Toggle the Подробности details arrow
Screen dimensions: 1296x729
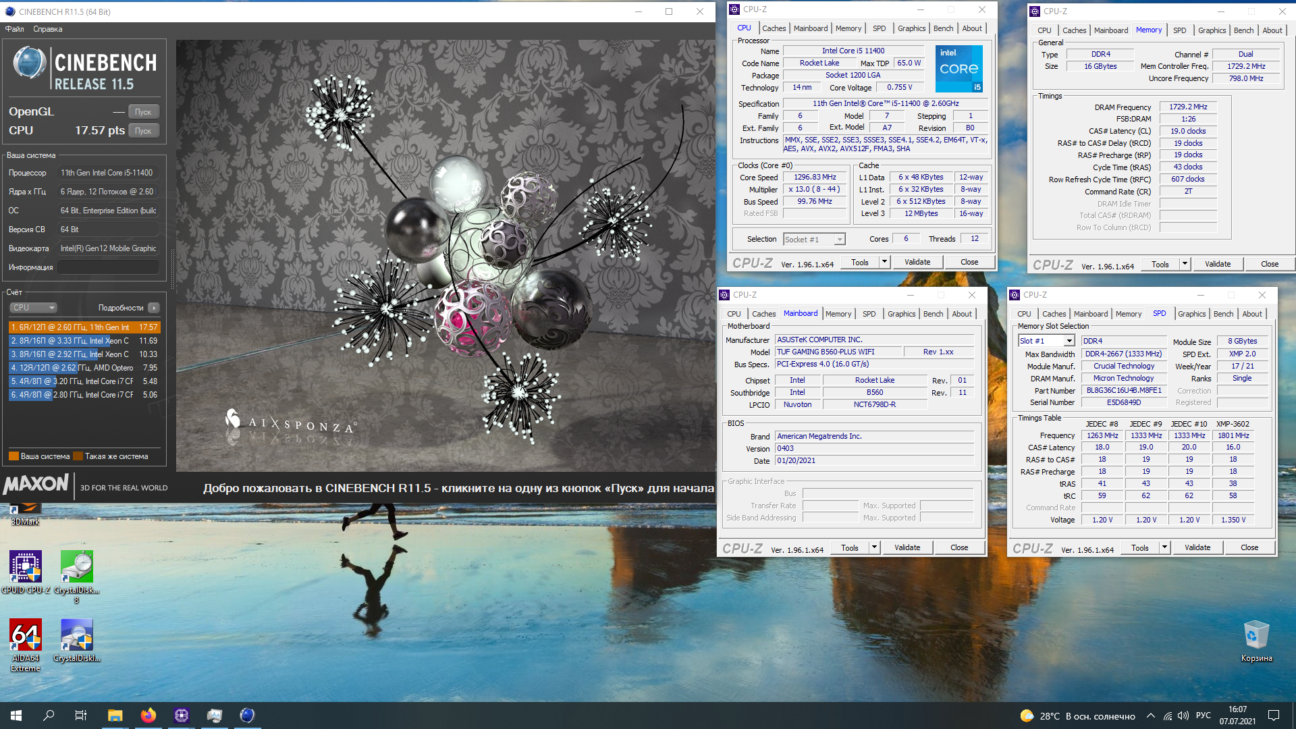pos(154,308)
